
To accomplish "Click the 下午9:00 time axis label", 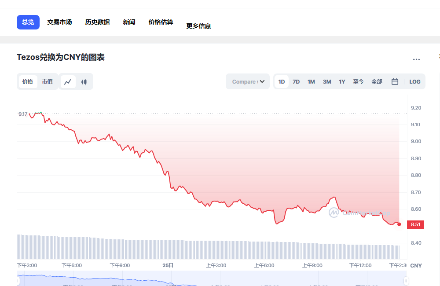I will tap(120, 265).
